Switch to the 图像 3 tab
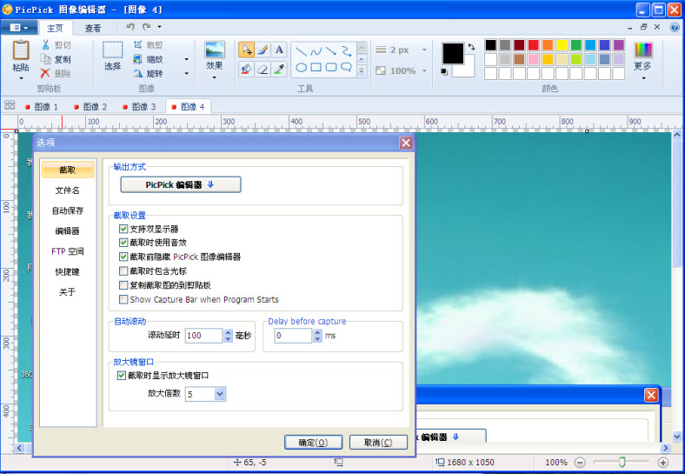This screenshot has height=474, width=685. pyautogui.click(x=140, y=107)
